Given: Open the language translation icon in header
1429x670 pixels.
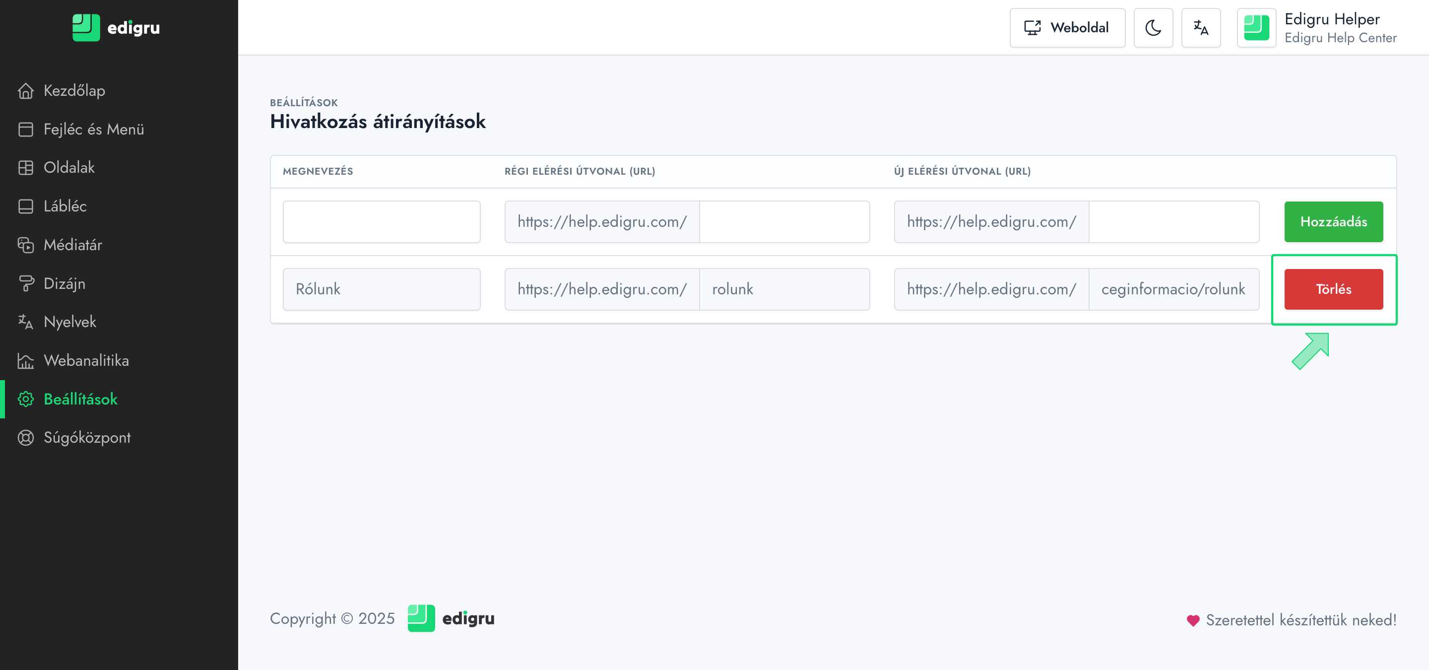Looking at the screenshot, I should [x=1200, y=28].
